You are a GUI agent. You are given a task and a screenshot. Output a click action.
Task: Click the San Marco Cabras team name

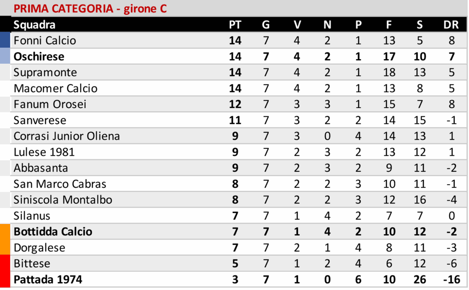(x=60, y=184)
